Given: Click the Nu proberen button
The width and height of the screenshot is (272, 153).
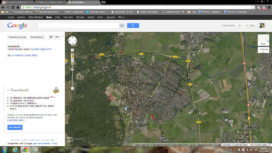Looking at the screenshot, I should click(x=15, y=127).
